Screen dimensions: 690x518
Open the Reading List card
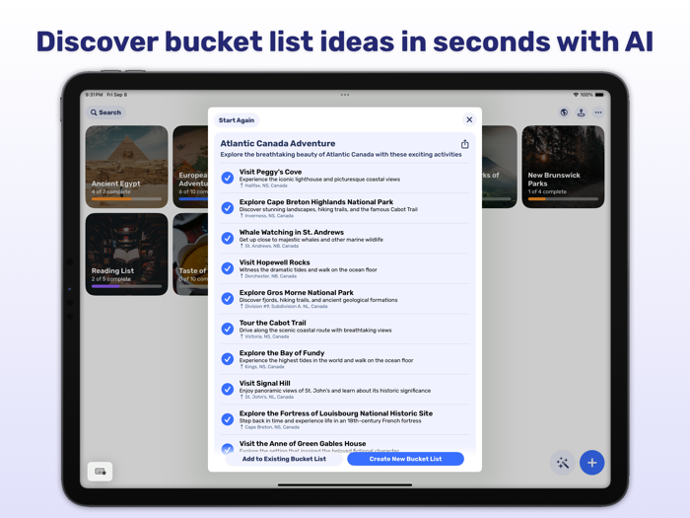(x=127, y=255)
